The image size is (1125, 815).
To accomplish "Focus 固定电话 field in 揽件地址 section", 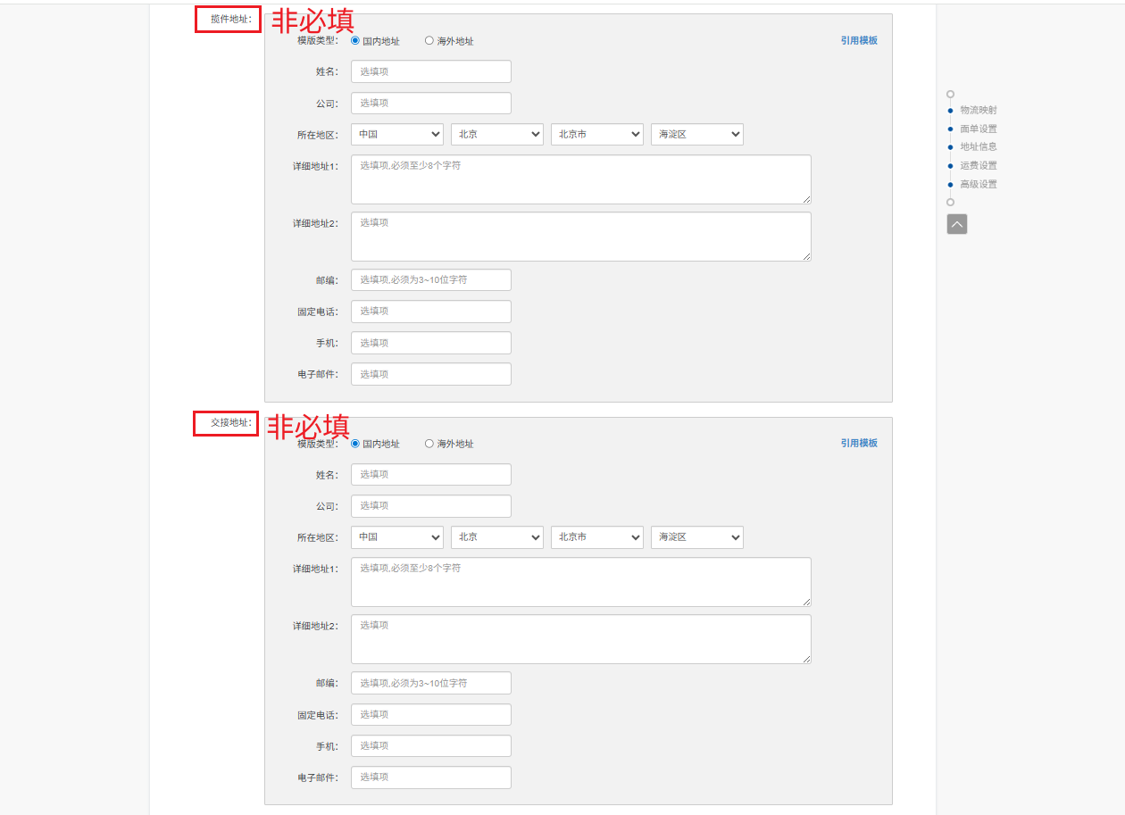I will point(431,312).
